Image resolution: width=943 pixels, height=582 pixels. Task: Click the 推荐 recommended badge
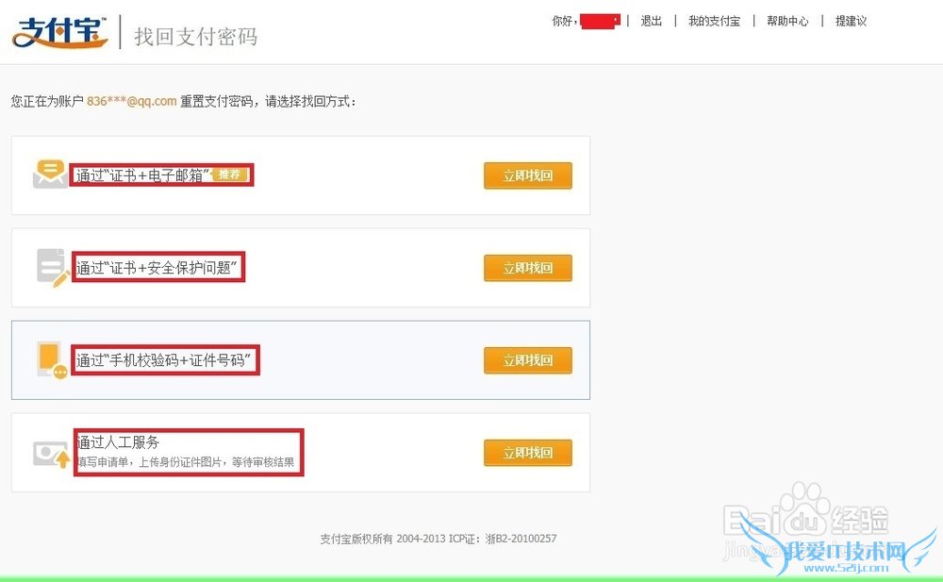[x=229, y=175]
